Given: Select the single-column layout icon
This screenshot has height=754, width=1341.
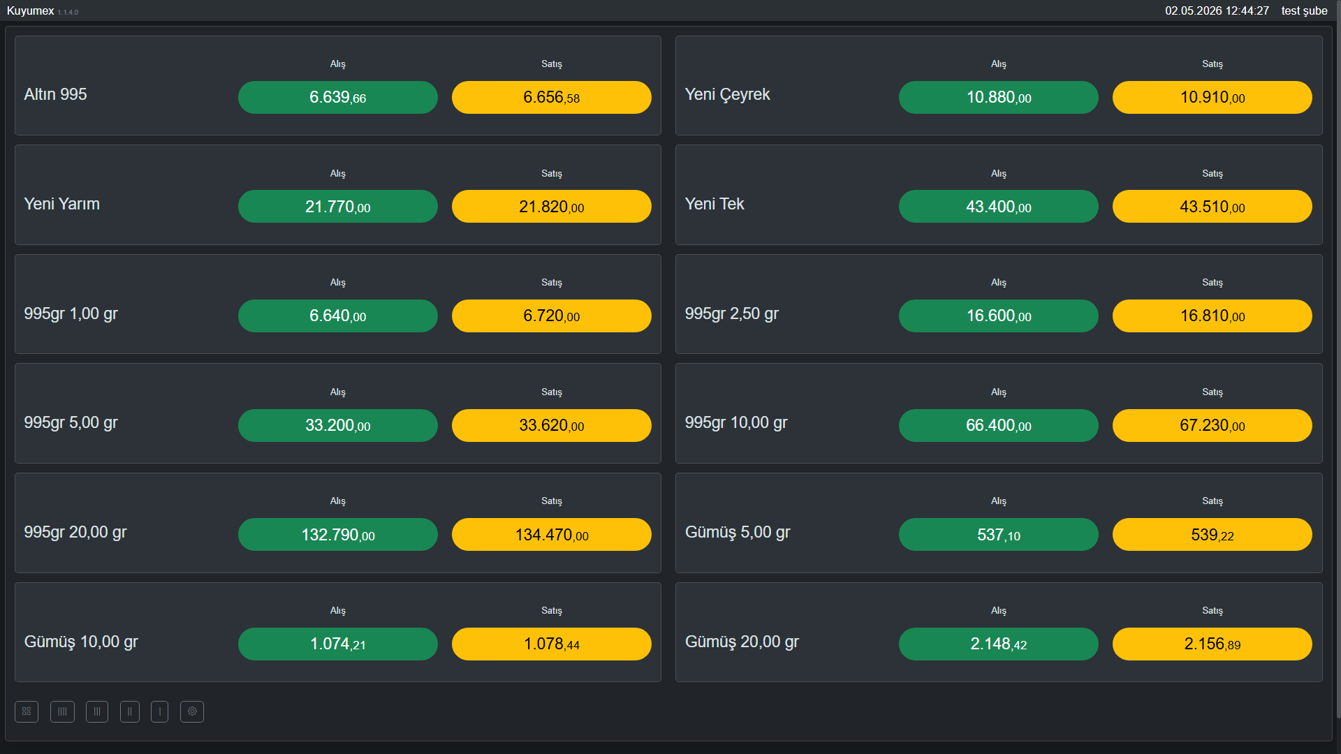Looking at the screenshot, I should [159, 711].
